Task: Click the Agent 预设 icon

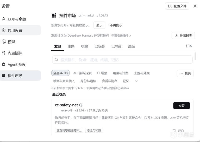Action: (4, 64)
